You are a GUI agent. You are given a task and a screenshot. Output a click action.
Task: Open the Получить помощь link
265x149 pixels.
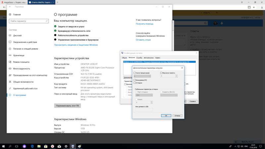pos(144,24)
